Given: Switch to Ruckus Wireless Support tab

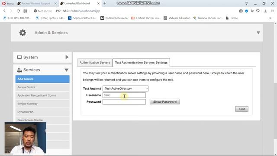Looking at the screenshot, I should 36,3.
